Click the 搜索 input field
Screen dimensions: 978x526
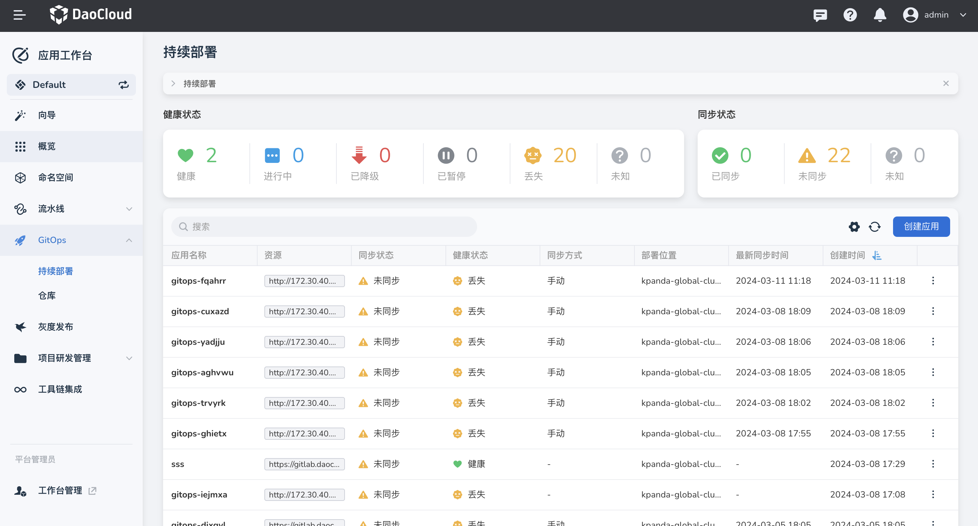[x=324, y=227]
